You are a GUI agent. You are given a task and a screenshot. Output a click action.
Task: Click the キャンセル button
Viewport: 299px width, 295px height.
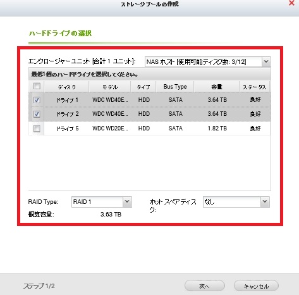click(x=256, y=286)
